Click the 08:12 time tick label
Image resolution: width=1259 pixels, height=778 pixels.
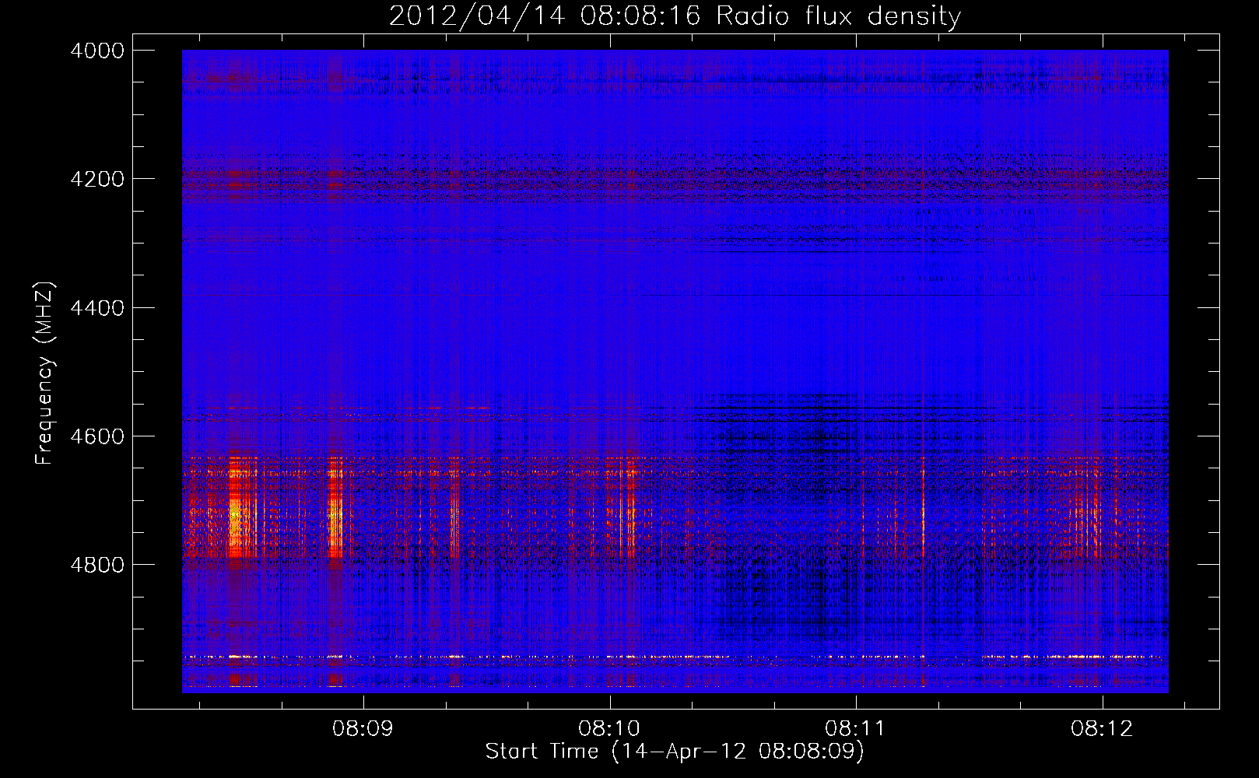tap(1102, 729)
